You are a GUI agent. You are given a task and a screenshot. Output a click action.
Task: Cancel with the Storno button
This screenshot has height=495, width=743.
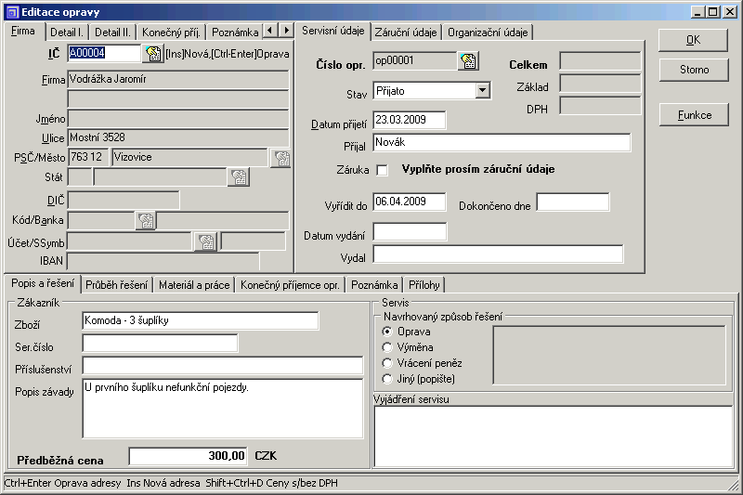[x=694, y=70]
